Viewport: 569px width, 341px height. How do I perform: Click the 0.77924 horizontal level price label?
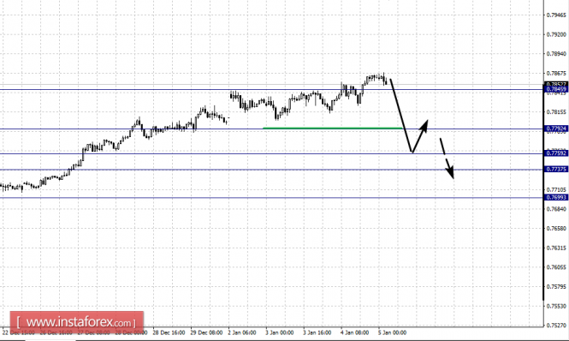(x=555, y=129)
